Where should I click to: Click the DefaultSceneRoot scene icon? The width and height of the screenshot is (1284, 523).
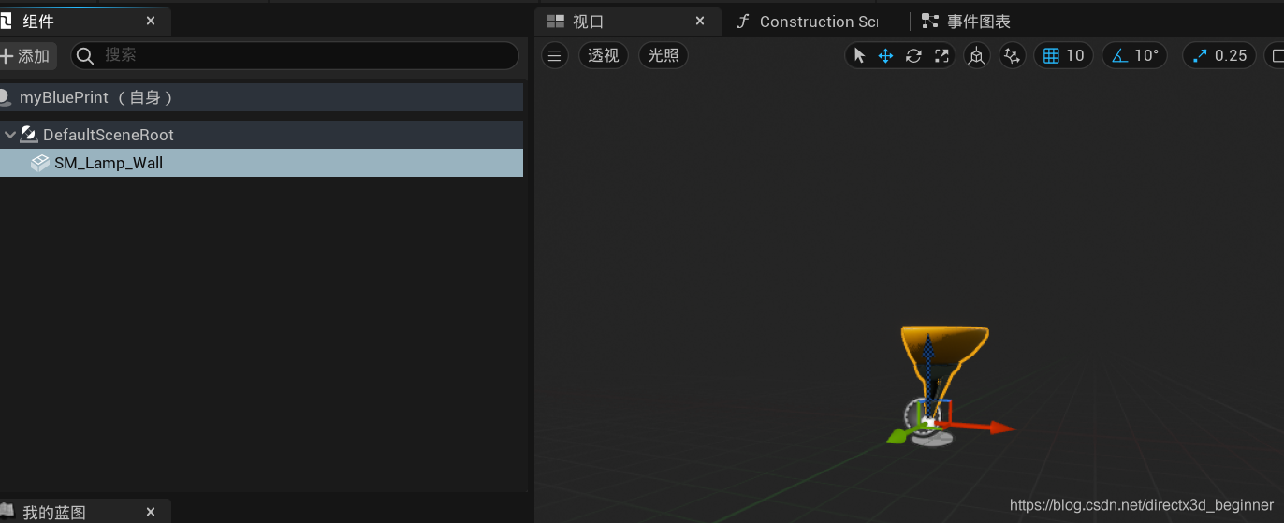pyautogui.click(x=29, y=135)
